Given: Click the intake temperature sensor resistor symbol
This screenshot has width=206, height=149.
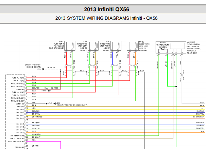Looking at the screenshot, I should [x=163, y=49].
